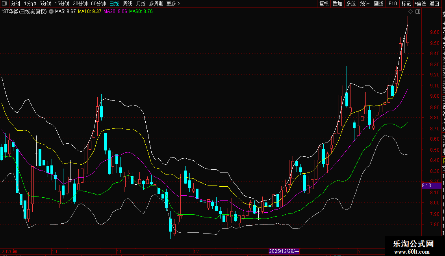Switch to 月线 monthly chart
This screenshot has width=445, height=256.
(x=141, y=4)
